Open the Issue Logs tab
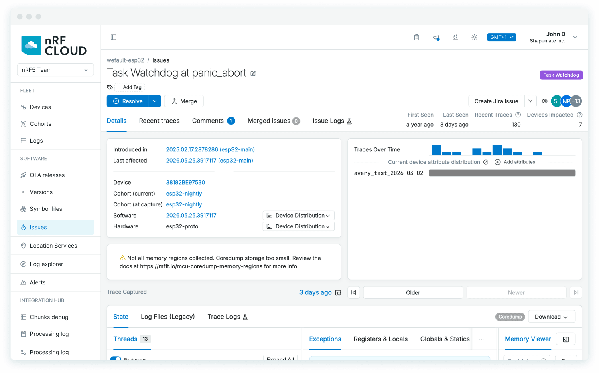This screenshot has width=599, height=373. point(332,121)
